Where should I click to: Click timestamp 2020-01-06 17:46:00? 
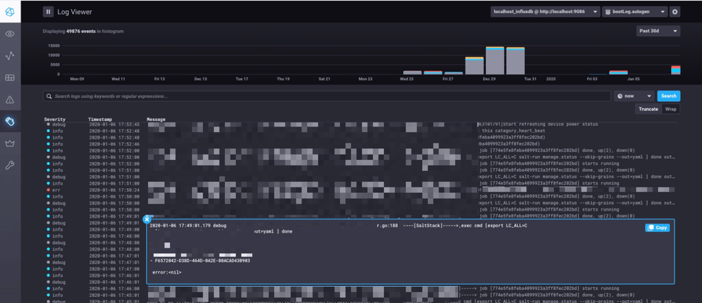114,289
